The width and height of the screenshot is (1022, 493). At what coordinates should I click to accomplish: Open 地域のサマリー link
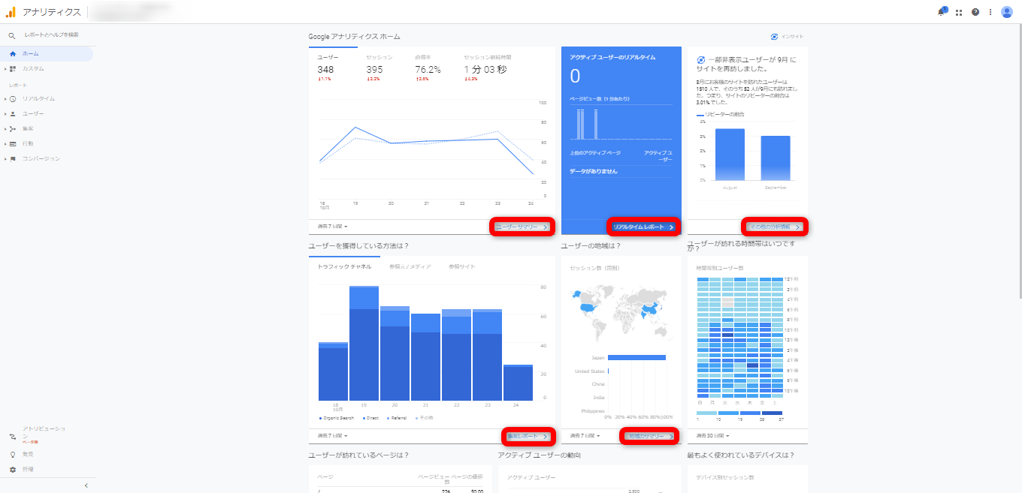[x=650, y=436]
